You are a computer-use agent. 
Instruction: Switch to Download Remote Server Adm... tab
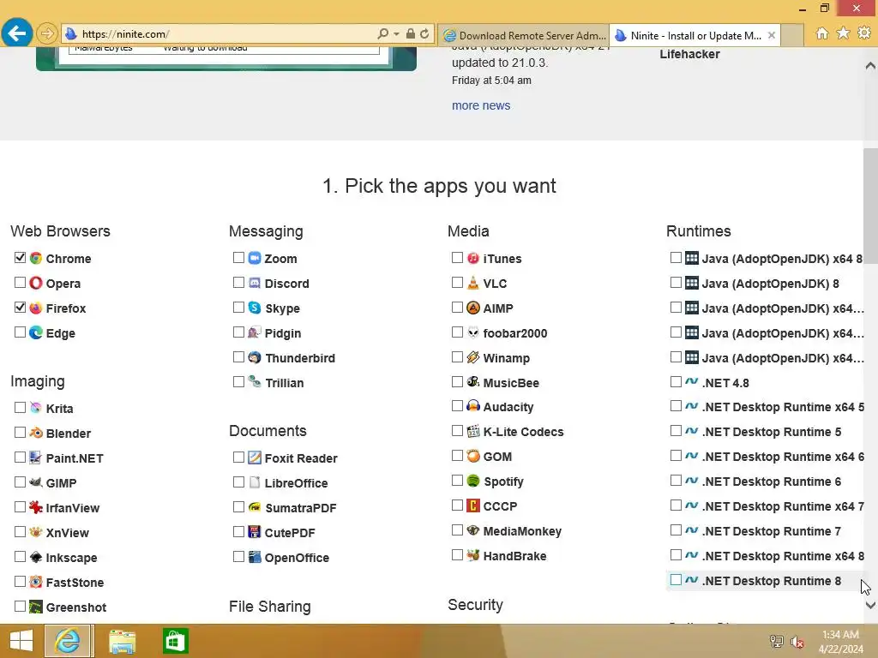[x=524, y=35]
